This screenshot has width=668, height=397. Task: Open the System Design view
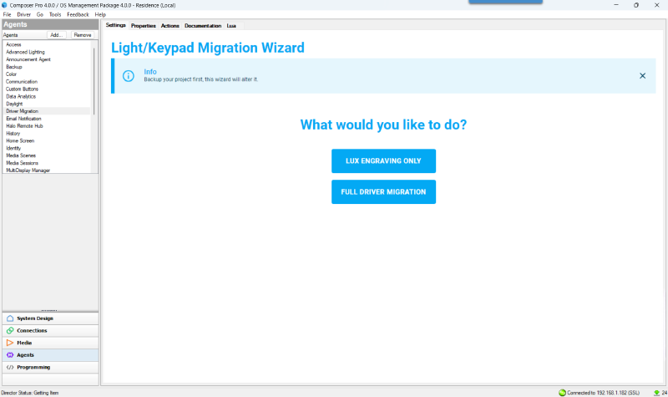50,318
